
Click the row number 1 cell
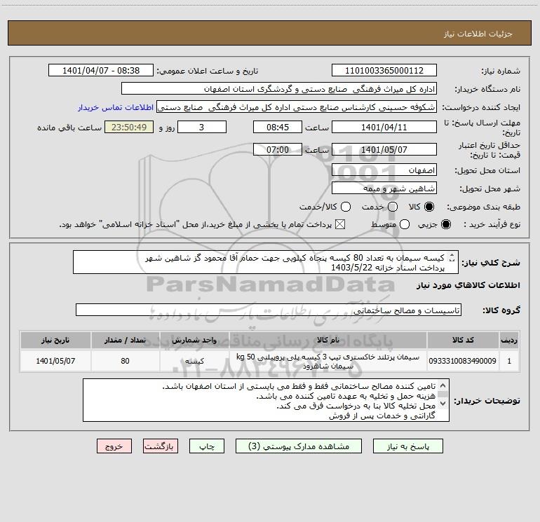[509, 361]
